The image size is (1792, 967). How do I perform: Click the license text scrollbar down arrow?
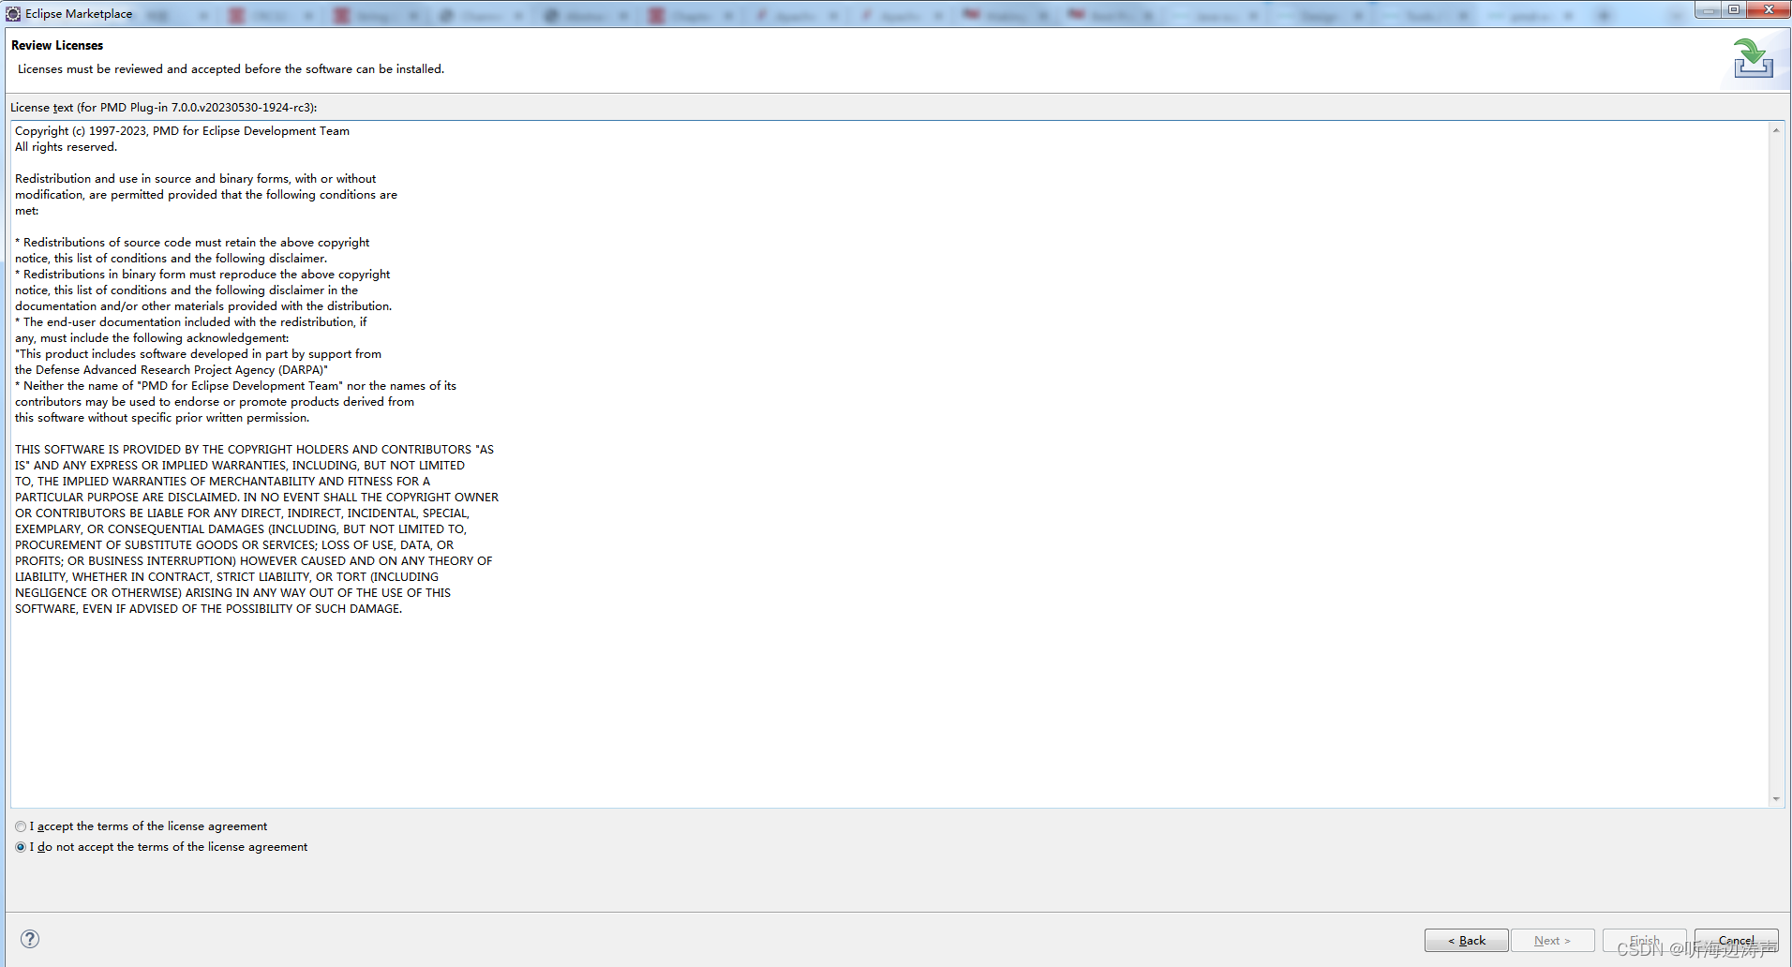[x=1776, y=799]
